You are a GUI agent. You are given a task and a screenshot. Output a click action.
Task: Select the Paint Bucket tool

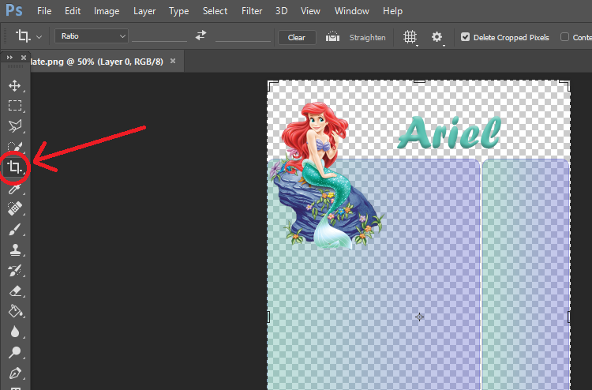(15, 311)
